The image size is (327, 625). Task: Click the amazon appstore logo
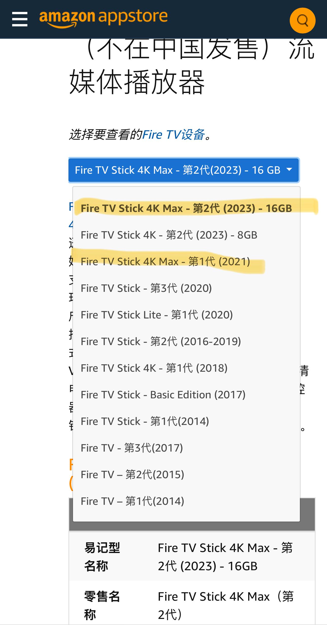[x=103, y=18]
